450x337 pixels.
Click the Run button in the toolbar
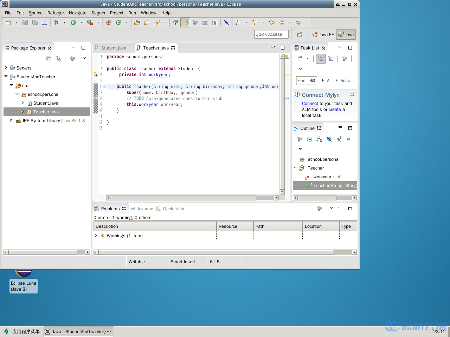pyautogui.click(x=73, y=22)
